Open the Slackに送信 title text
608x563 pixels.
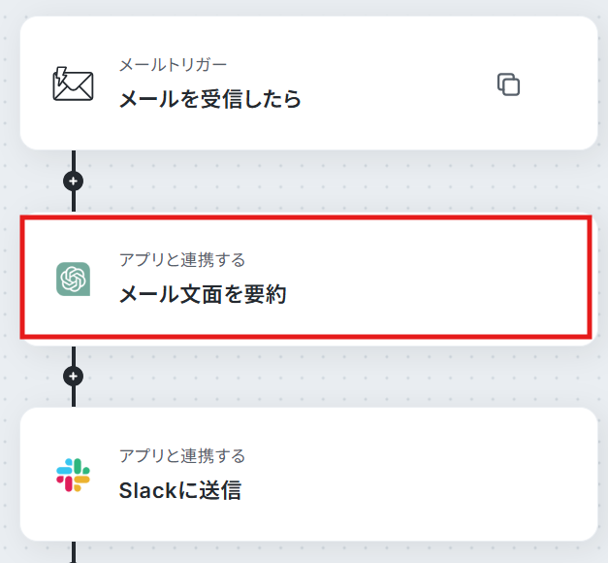click(180, 490)
